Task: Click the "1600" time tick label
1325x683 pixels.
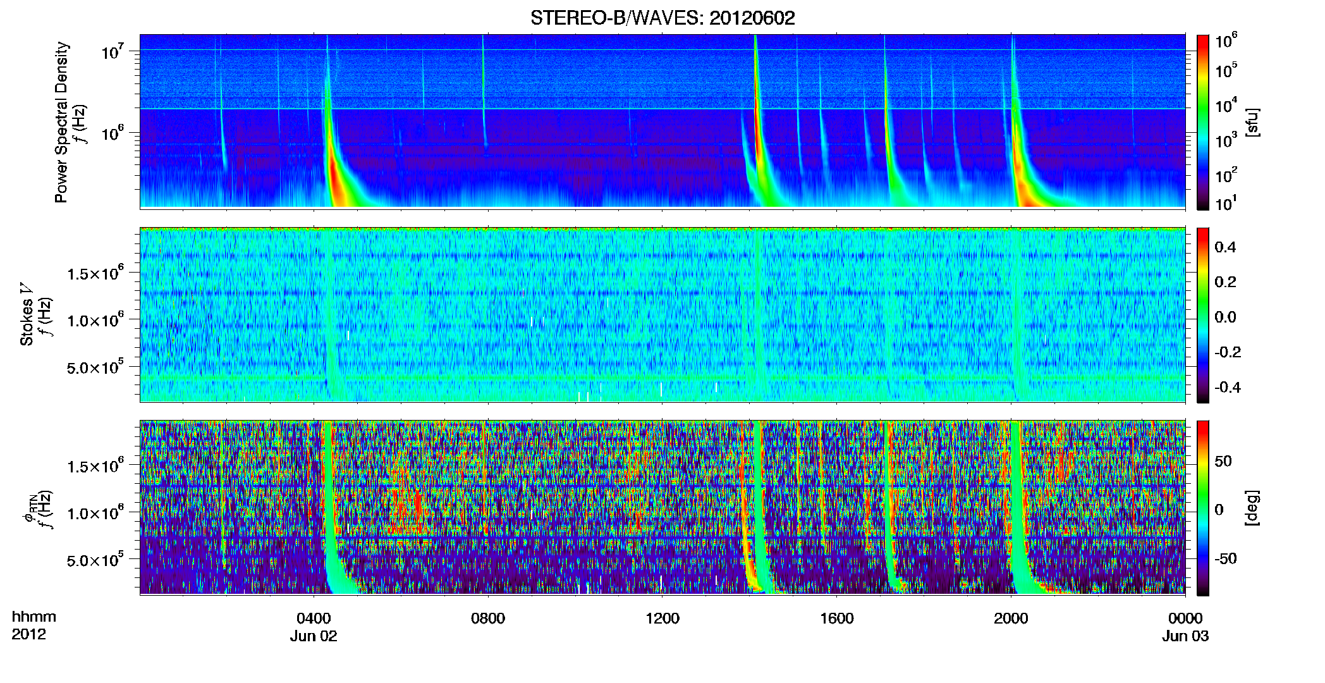Action: [x=836, y=618]
